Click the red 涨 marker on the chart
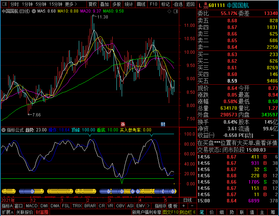This screenshot has width=279, height=216. [123, 124]
